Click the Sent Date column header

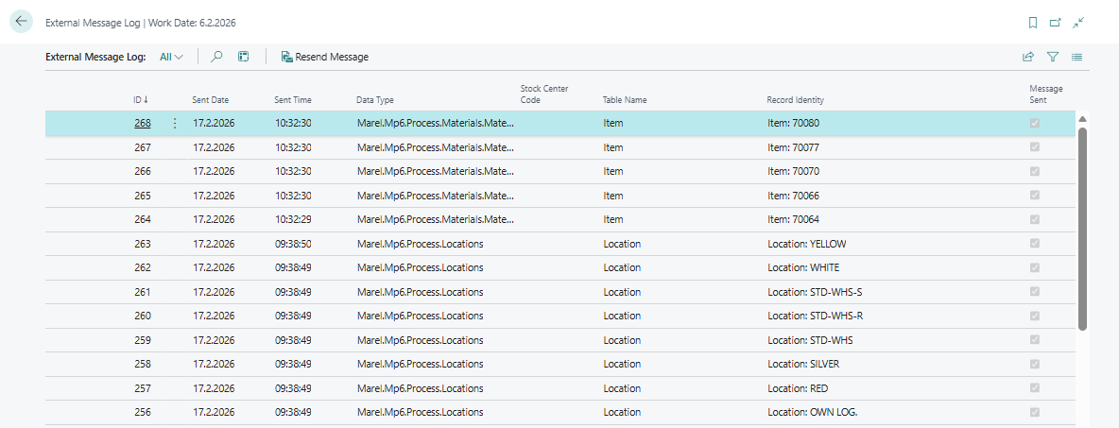click(210, 99)
